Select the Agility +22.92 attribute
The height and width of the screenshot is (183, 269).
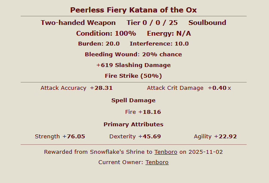click(x=215, y=137)
